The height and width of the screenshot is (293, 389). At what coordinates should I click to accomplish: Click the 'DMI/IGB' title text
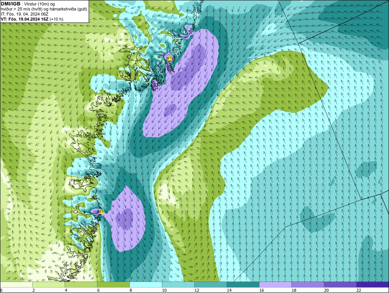point(11,4)
